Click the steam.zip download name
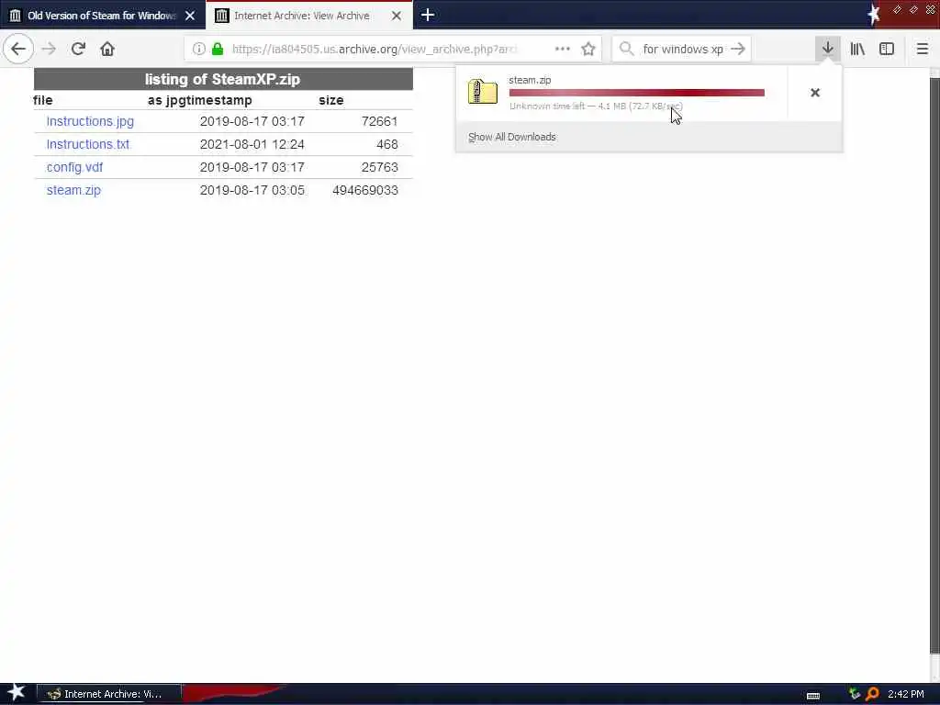The height and width of the screenshot is (705, 940). point(530,80)
